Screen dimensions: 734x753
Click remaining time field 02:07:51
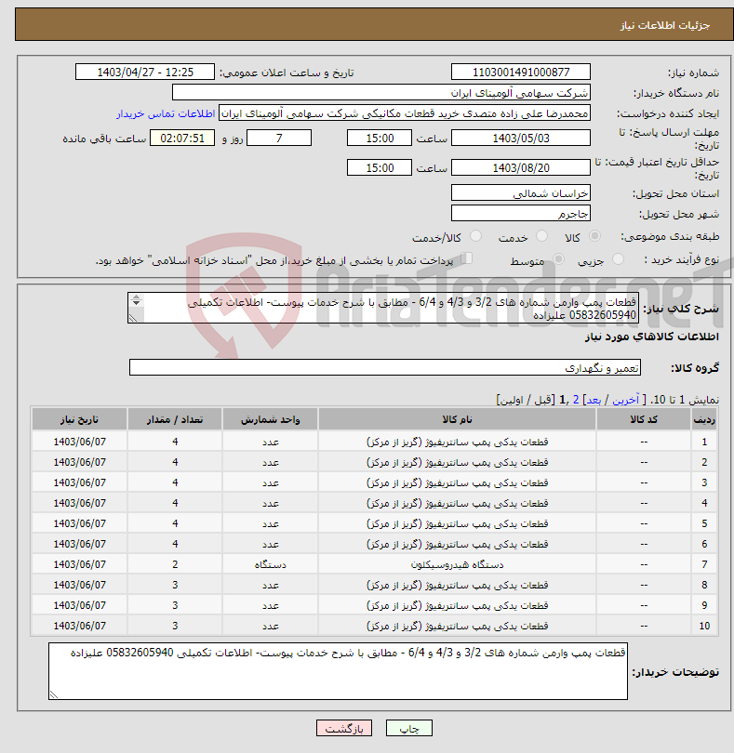tap(182, 138)
